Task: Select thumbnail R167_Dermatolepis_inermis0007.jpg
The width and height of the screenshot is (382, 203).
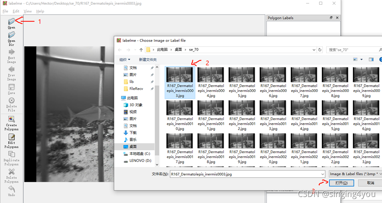Action: click(304, 82)
